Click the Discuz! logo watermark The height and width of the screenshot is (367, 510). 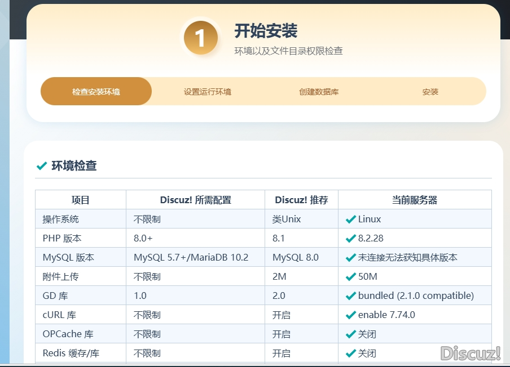coord(471,353)
